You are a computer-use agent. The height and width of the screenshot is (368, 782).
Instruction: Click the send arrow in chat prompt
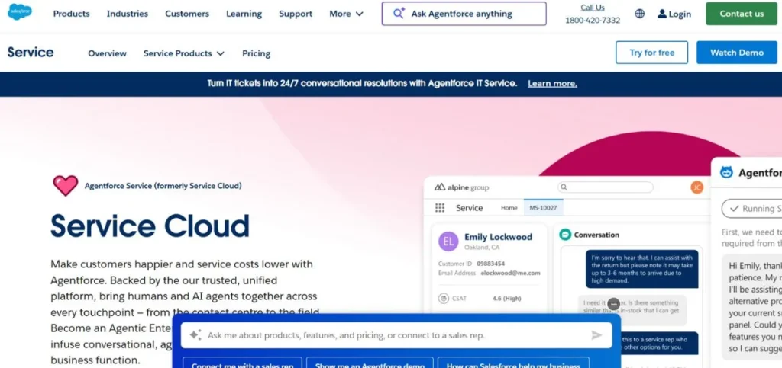(596, 335)
